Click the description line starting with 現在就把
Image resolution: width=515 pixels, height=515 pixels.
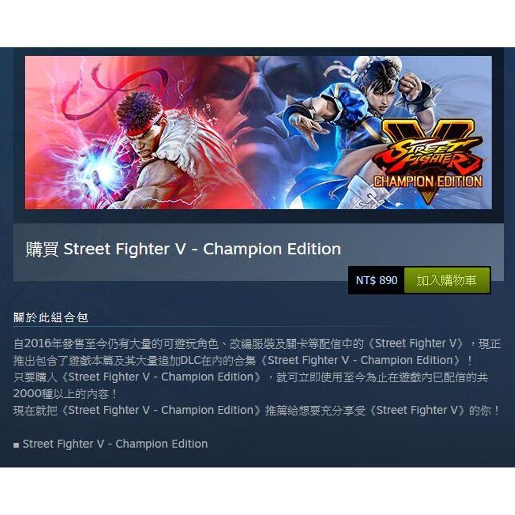click(256, 410)
